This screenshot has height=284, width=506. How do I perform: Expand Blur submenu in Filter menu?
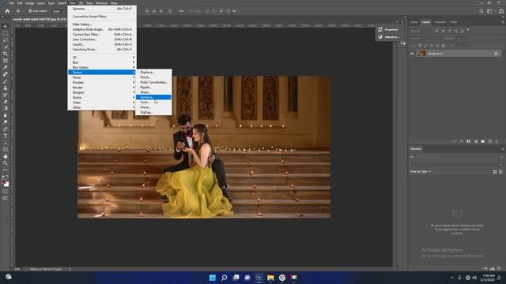[x=102, y=62]
